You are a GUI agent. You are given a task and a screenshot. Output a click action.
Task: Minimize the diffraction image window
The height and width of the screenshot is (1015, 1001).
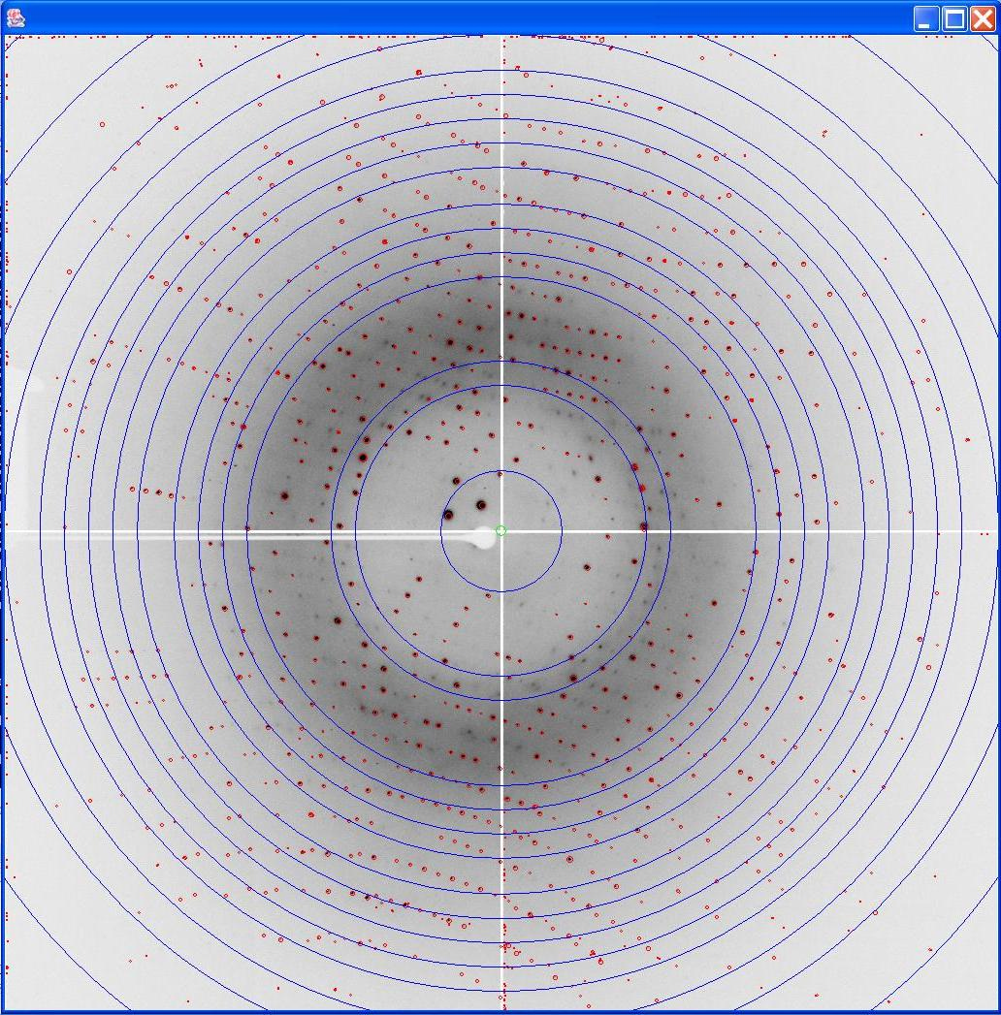click(x=926, y=18)
